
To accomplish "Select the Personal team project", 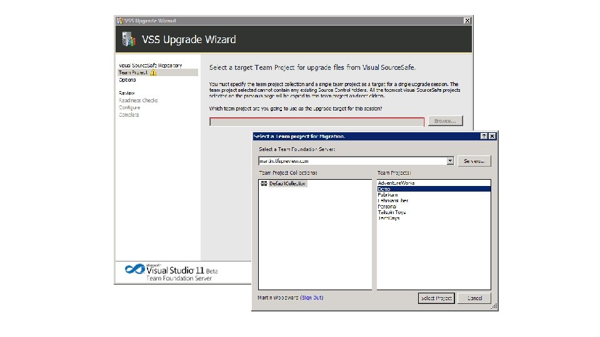I will 434,207.
